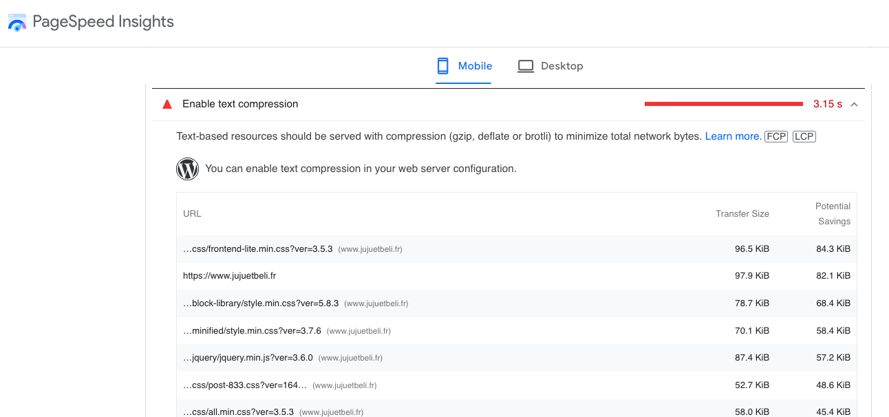Click the 97.9 KiB transfer size cell

[752, 276]
